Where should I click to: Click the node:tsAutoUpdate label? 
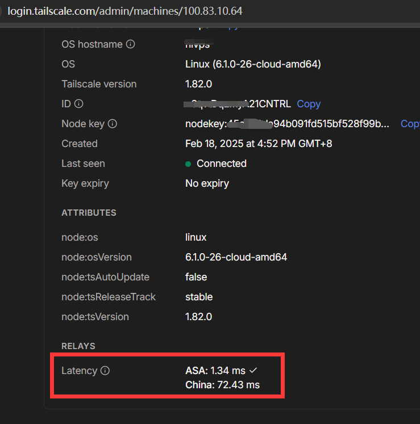pyautogui.click(x=105, y=277)
